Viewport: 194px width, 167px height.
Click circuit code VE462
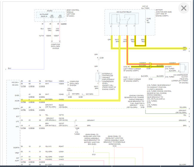61,94
